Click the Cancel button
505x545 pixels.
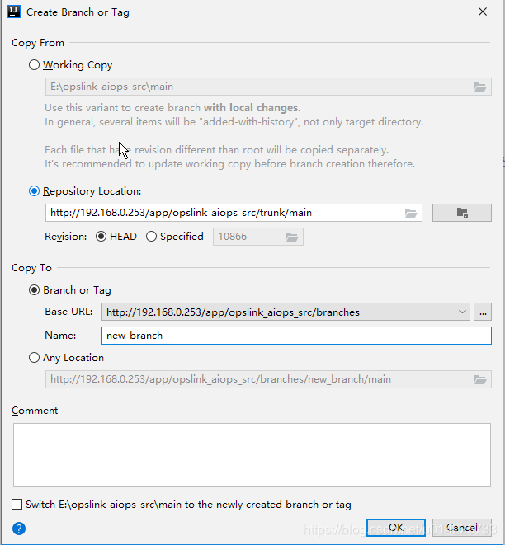(462, 528)
